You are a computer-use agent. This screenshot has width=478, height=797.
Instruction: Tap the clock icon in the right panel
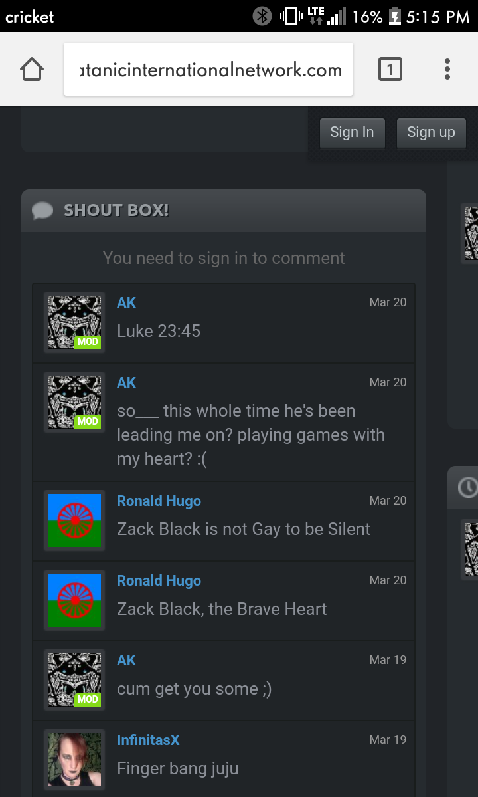[467, 487]
